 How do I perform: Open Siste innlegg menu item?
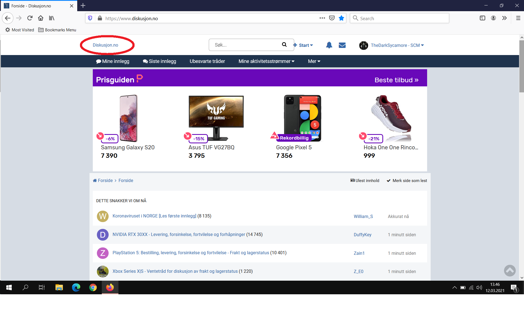[x=159, y=61]
